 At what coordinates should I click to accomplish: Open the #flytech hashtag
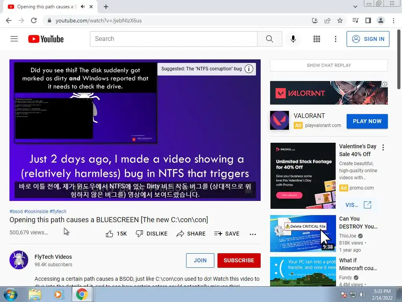pos(58,211)
